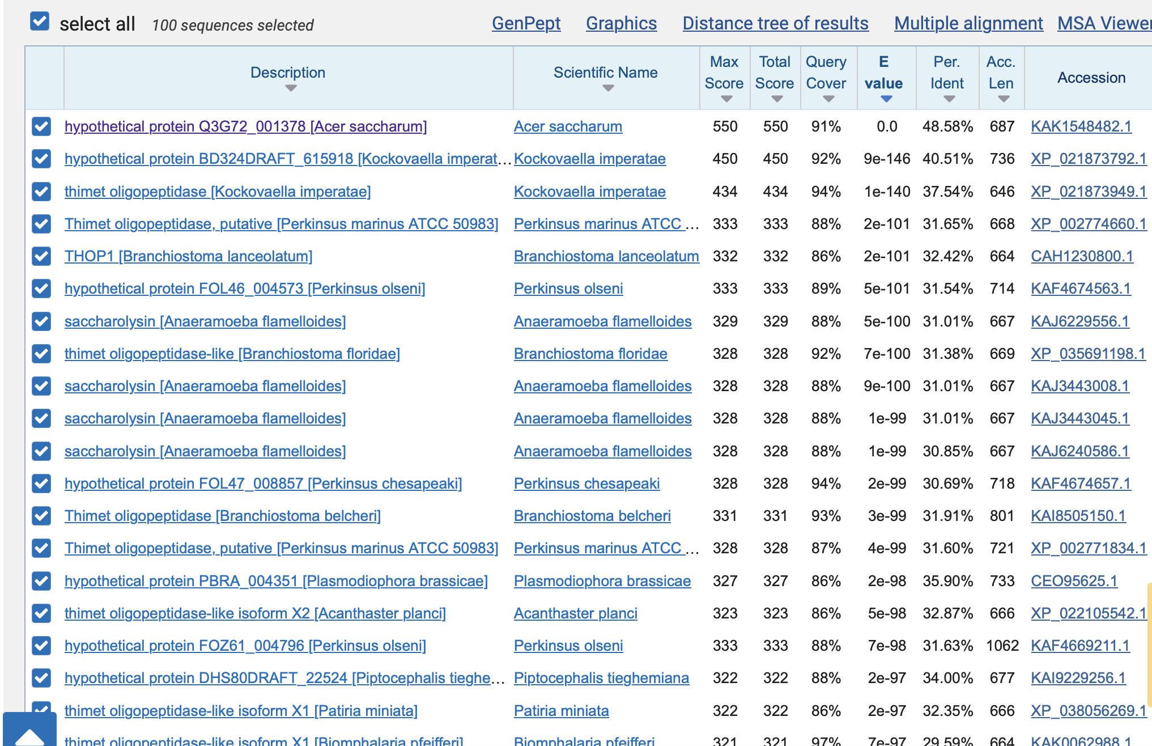Sort by E value column arrow
1152x746 pixels.
[x=886, y=99]
